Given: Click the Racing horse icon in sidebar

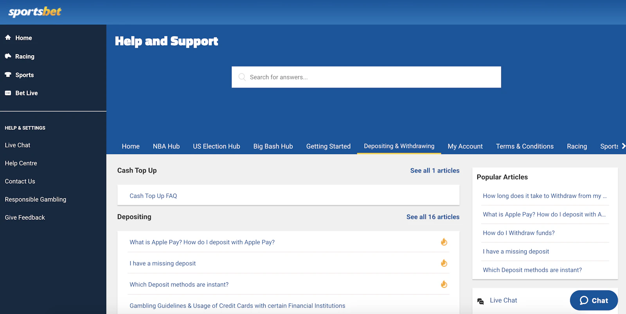Looking at the screenshot, I should [x=8, y=56].
